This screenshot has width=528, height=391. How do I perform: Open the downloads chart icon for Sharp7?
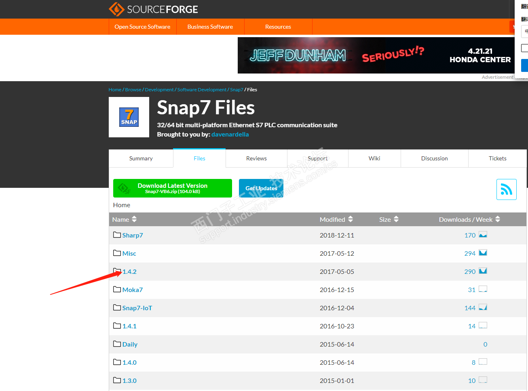click(483, 235)
